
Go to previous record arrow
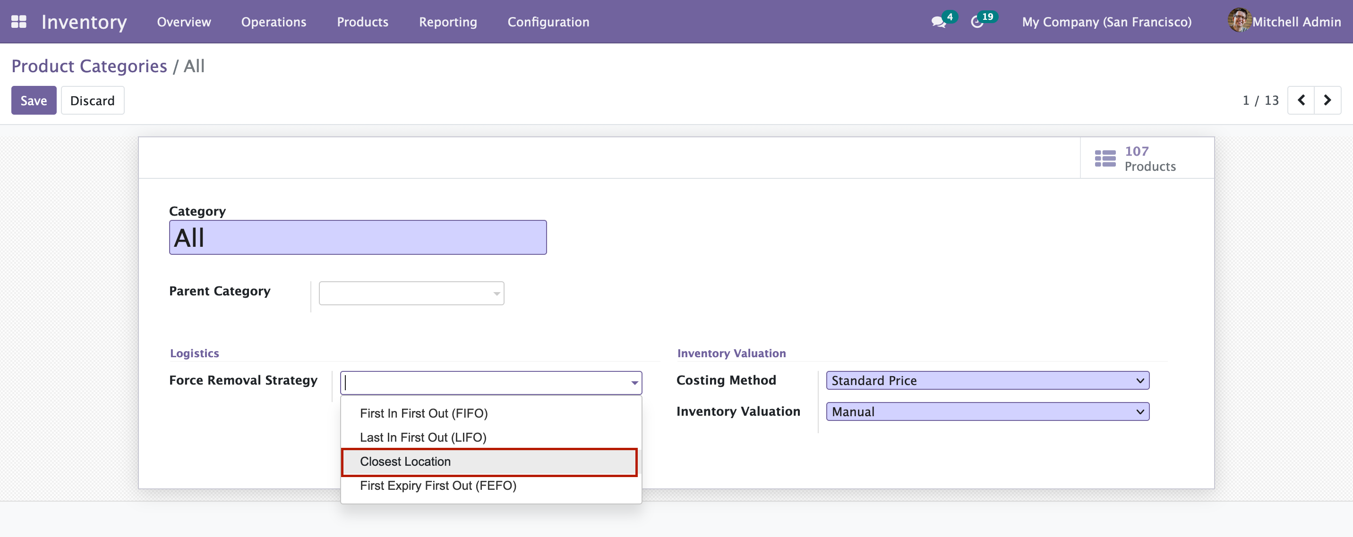point(1301,100)
